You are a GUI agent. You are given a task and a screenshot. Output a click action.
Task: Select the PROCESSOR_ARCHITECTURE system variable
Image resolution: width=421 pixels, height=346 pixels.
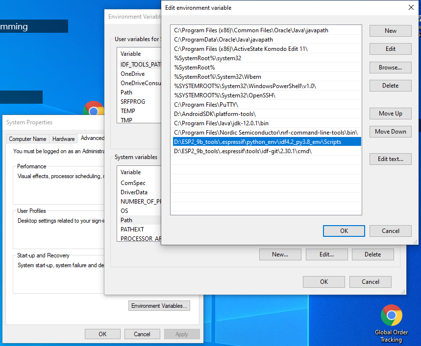140,238
